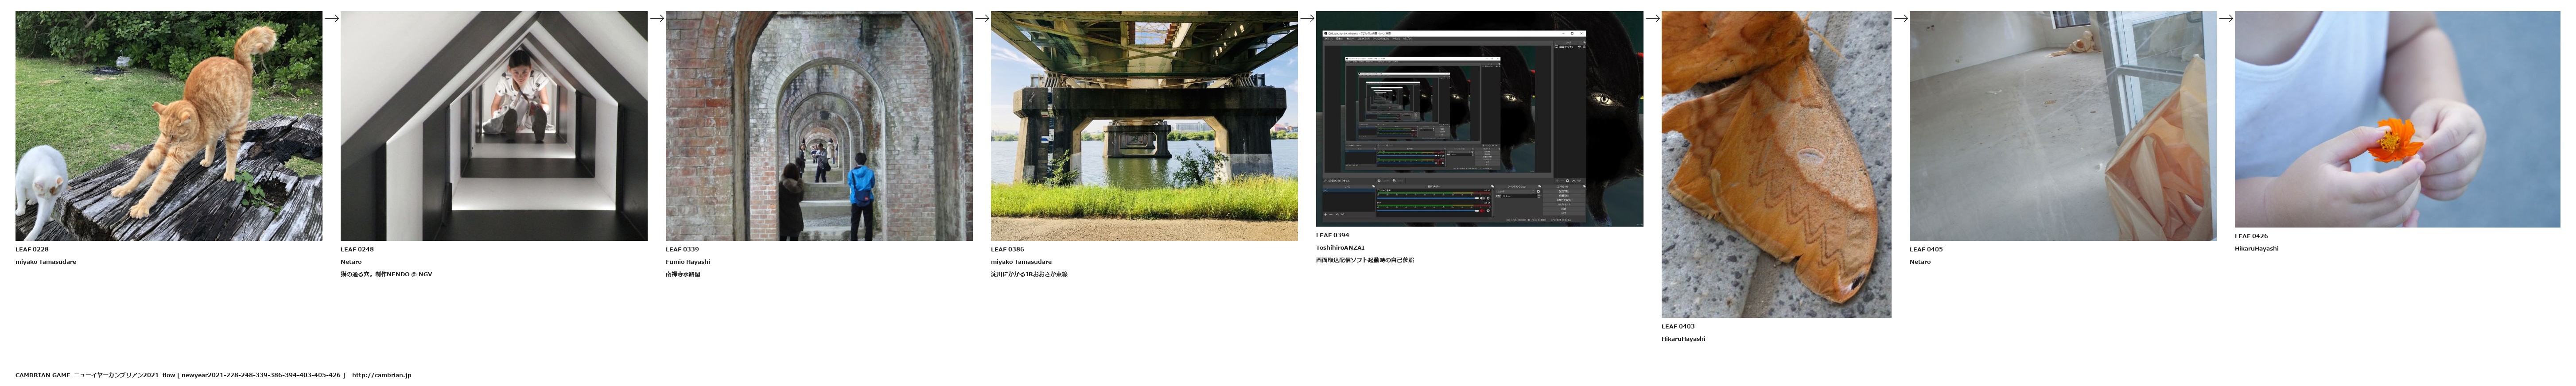This screenshot has height=386, width=2576.
Task: Click the author name 'ToshihiroANZAI'
Action: pos(1340,248)
